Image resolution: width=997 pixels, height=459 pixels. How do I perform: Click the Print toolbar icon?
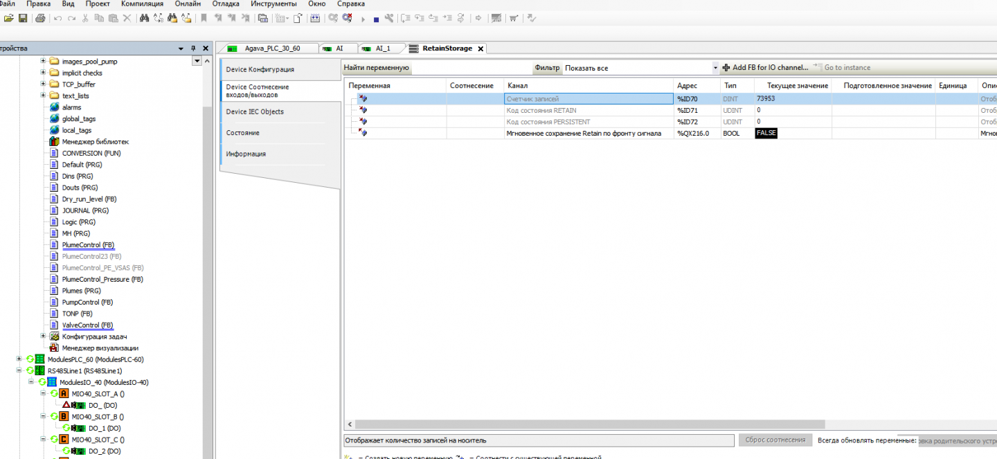pos(40,18)
